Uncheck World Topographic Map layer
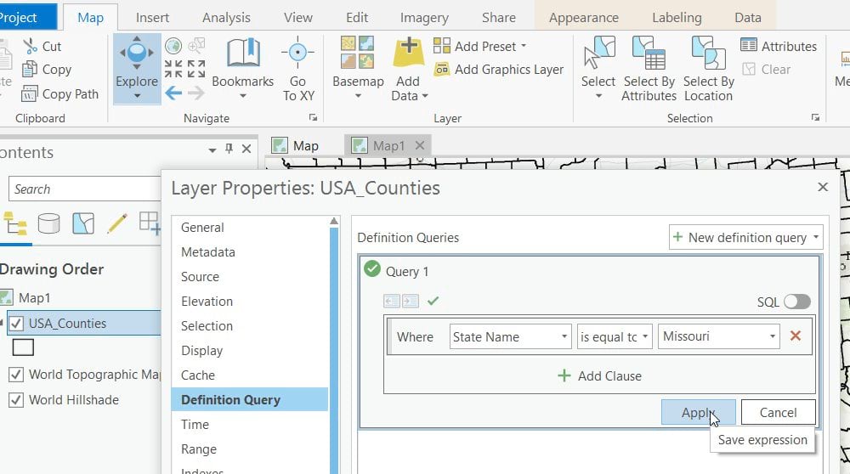The width and height of the screenshot is (850, 474). coord(16,375)
